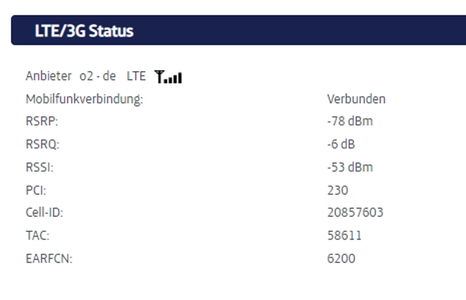
Task: Select the TAC value 58611
Action: 344,235
